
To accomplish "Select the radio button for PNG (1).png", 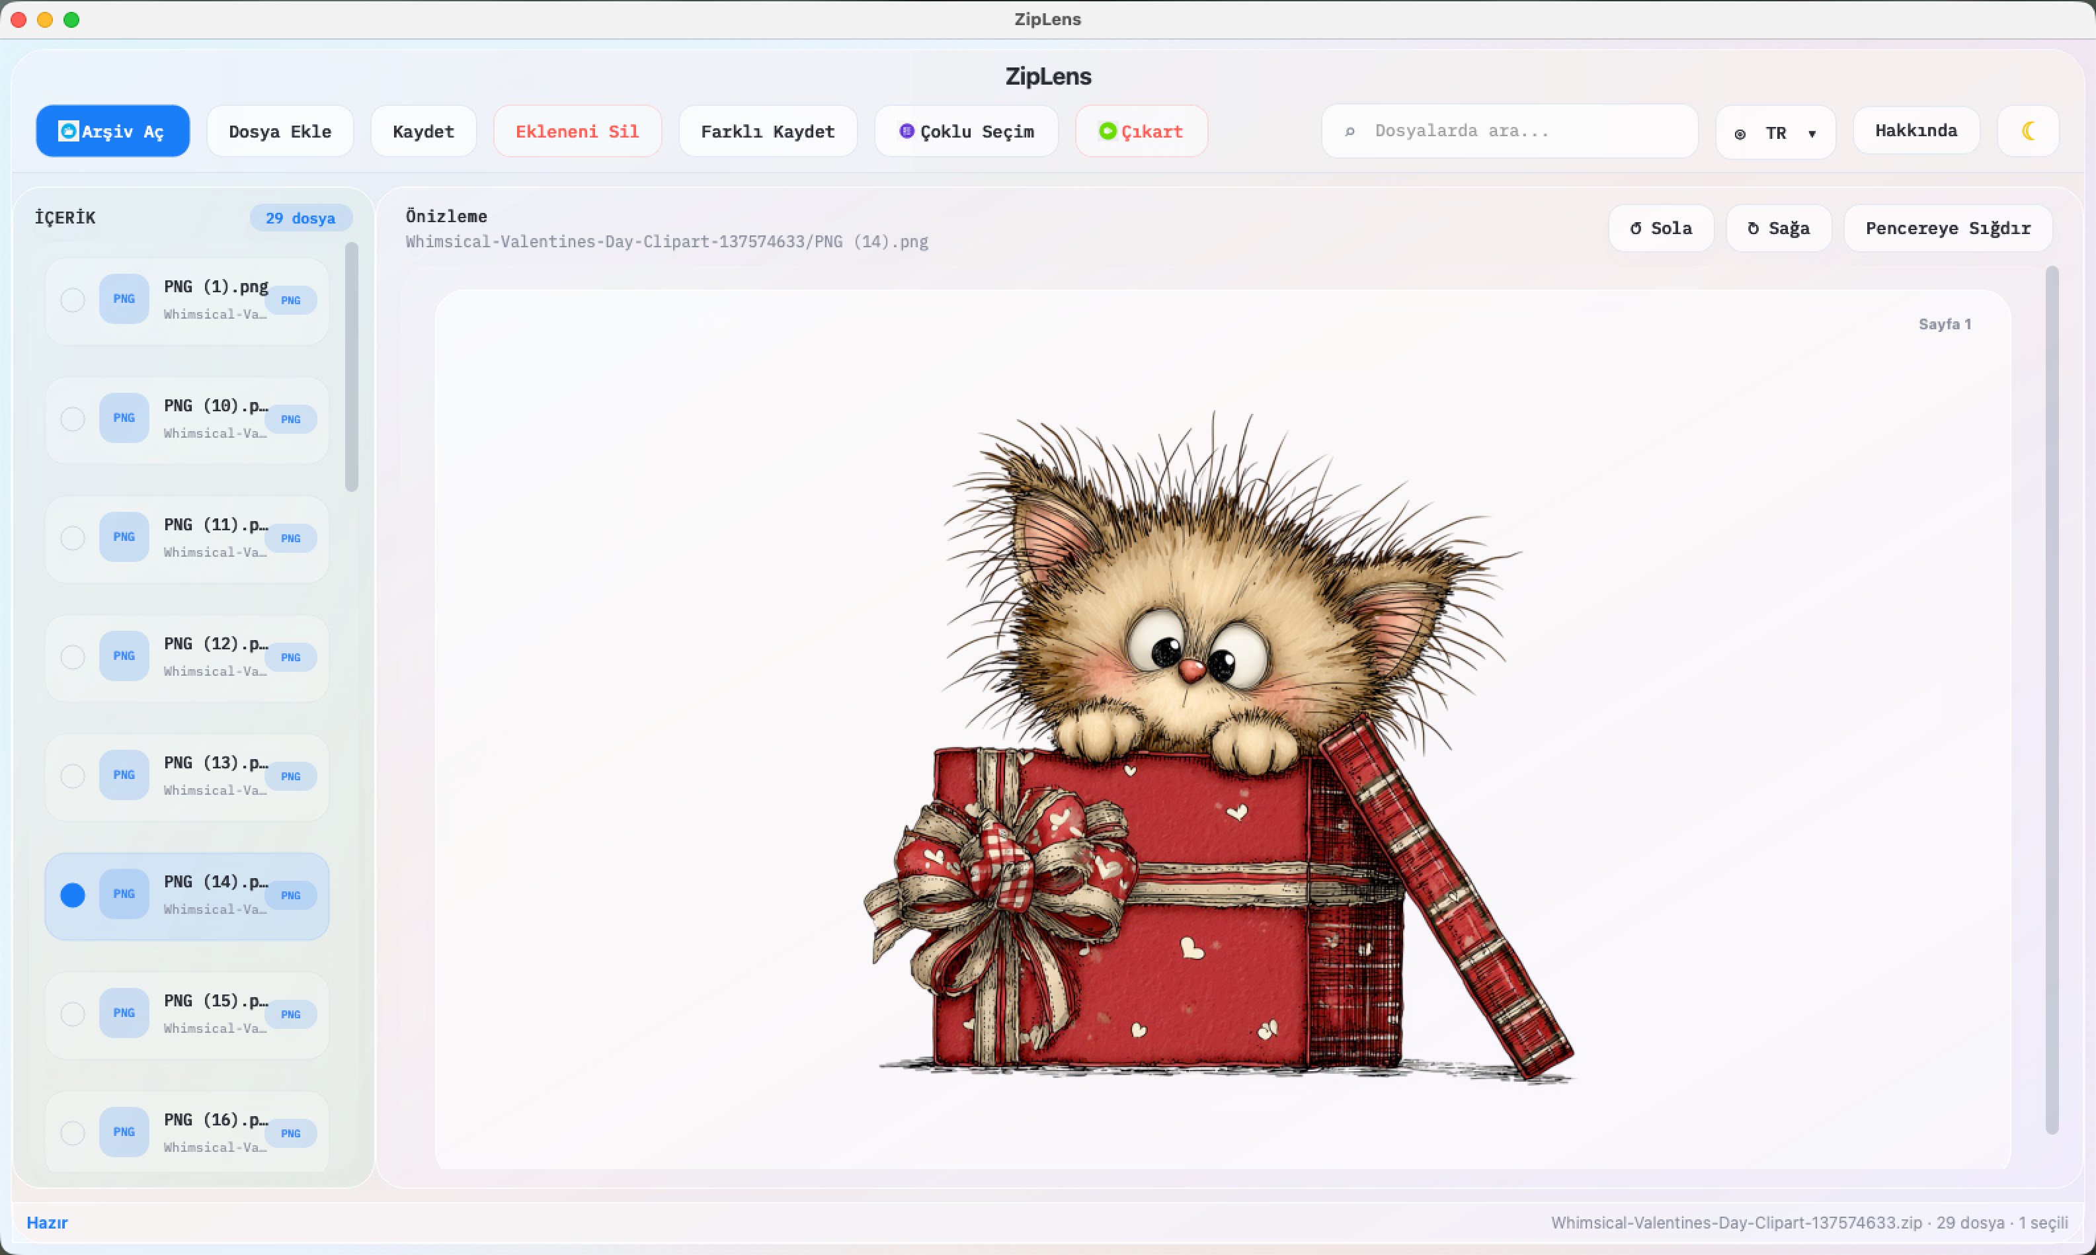I will [x=73, y=300].
